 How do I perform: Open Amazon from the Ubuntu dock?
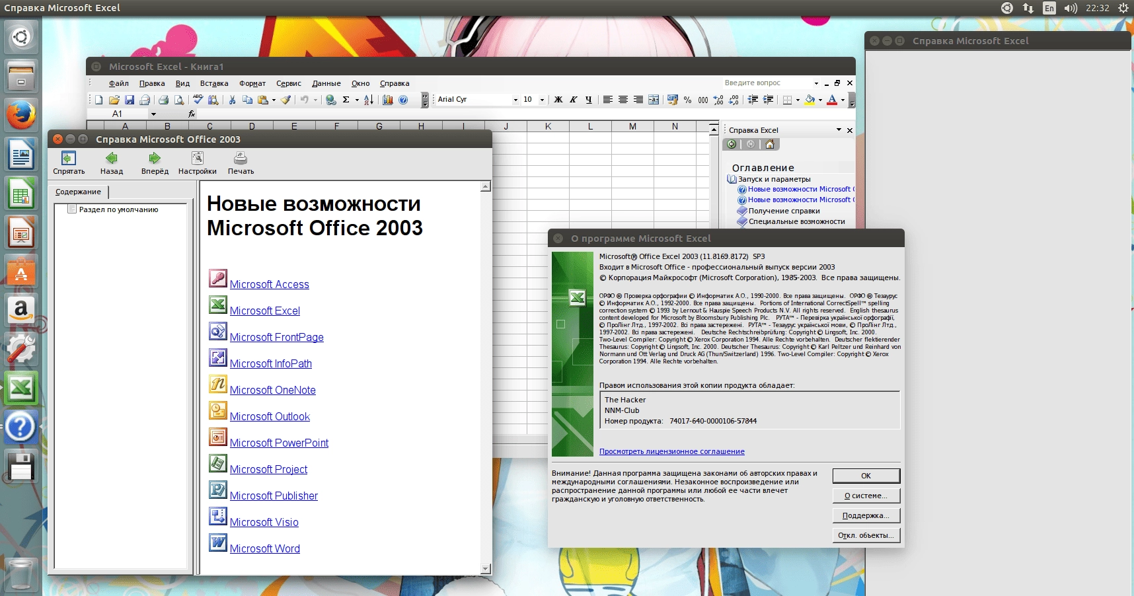(x=20, y=310)
